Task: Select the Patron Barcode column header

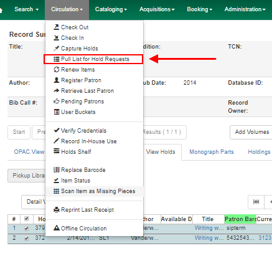Action: click(240, 219)
